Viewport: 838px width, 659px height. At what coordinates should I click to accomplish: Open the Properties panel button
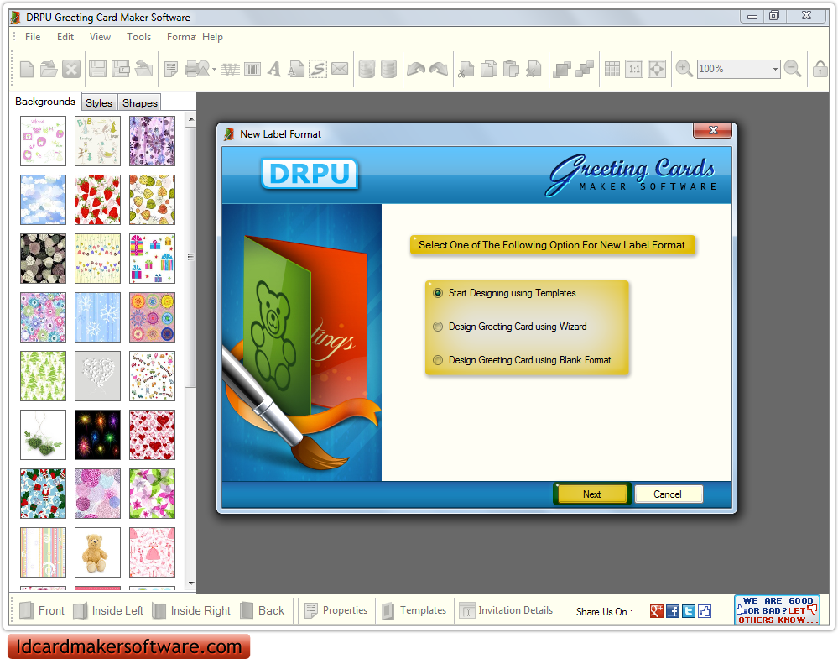point(336,610)
